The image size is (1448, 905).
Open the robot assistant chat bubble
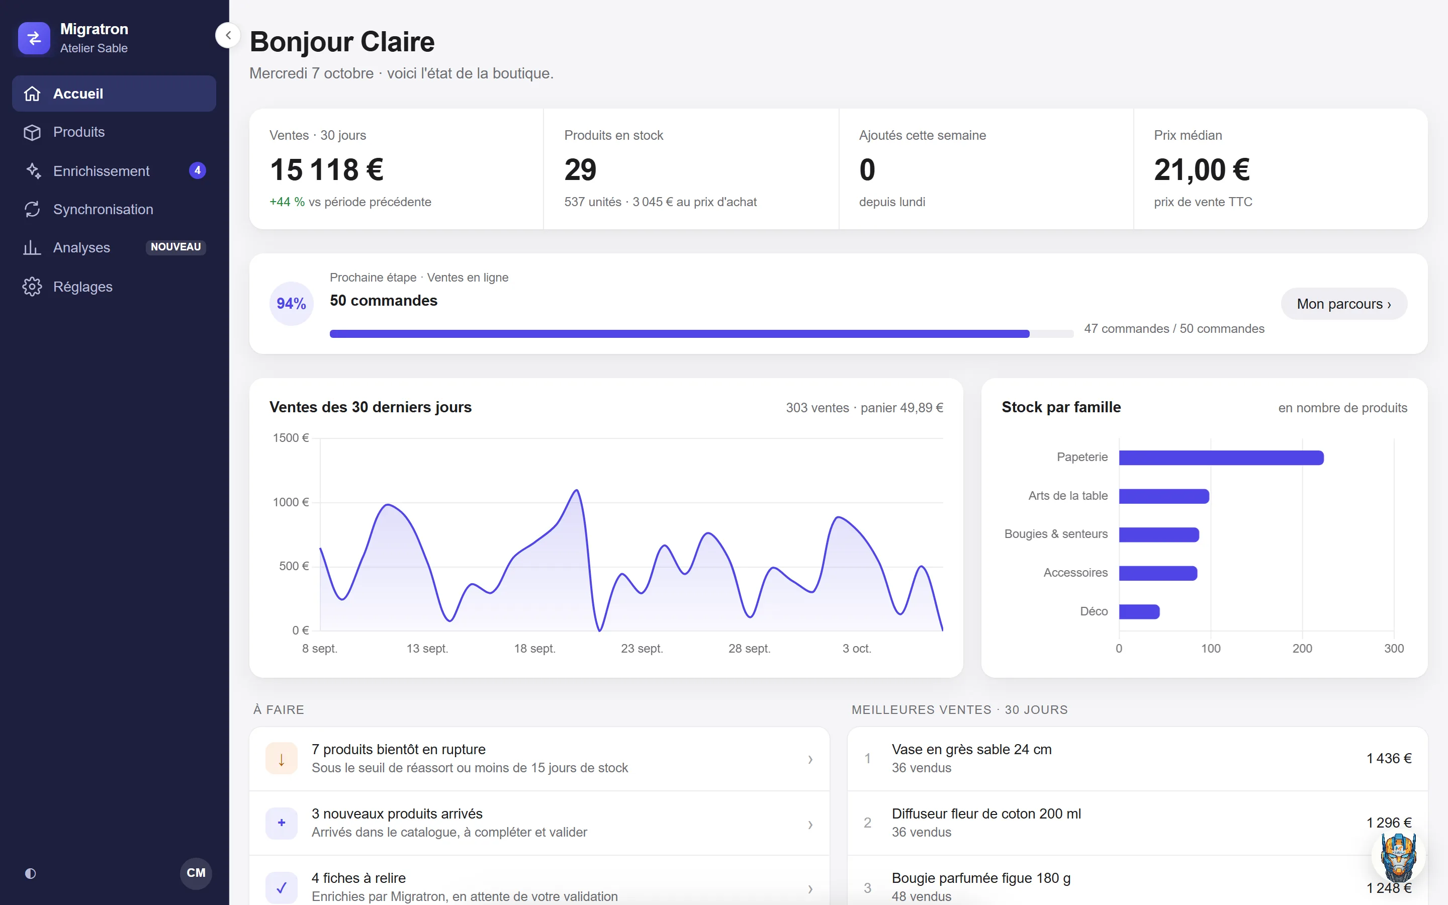click(x=1399, y=856)
